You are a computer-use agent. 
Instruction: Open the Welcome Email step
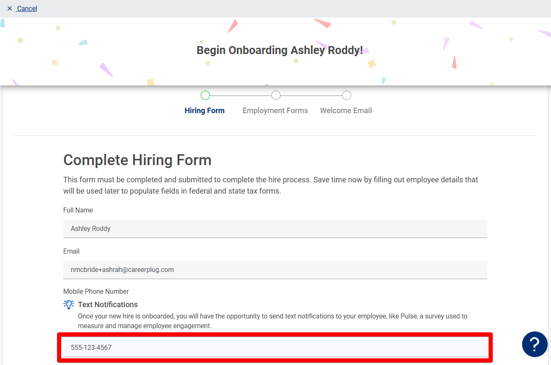click(346, 110)
